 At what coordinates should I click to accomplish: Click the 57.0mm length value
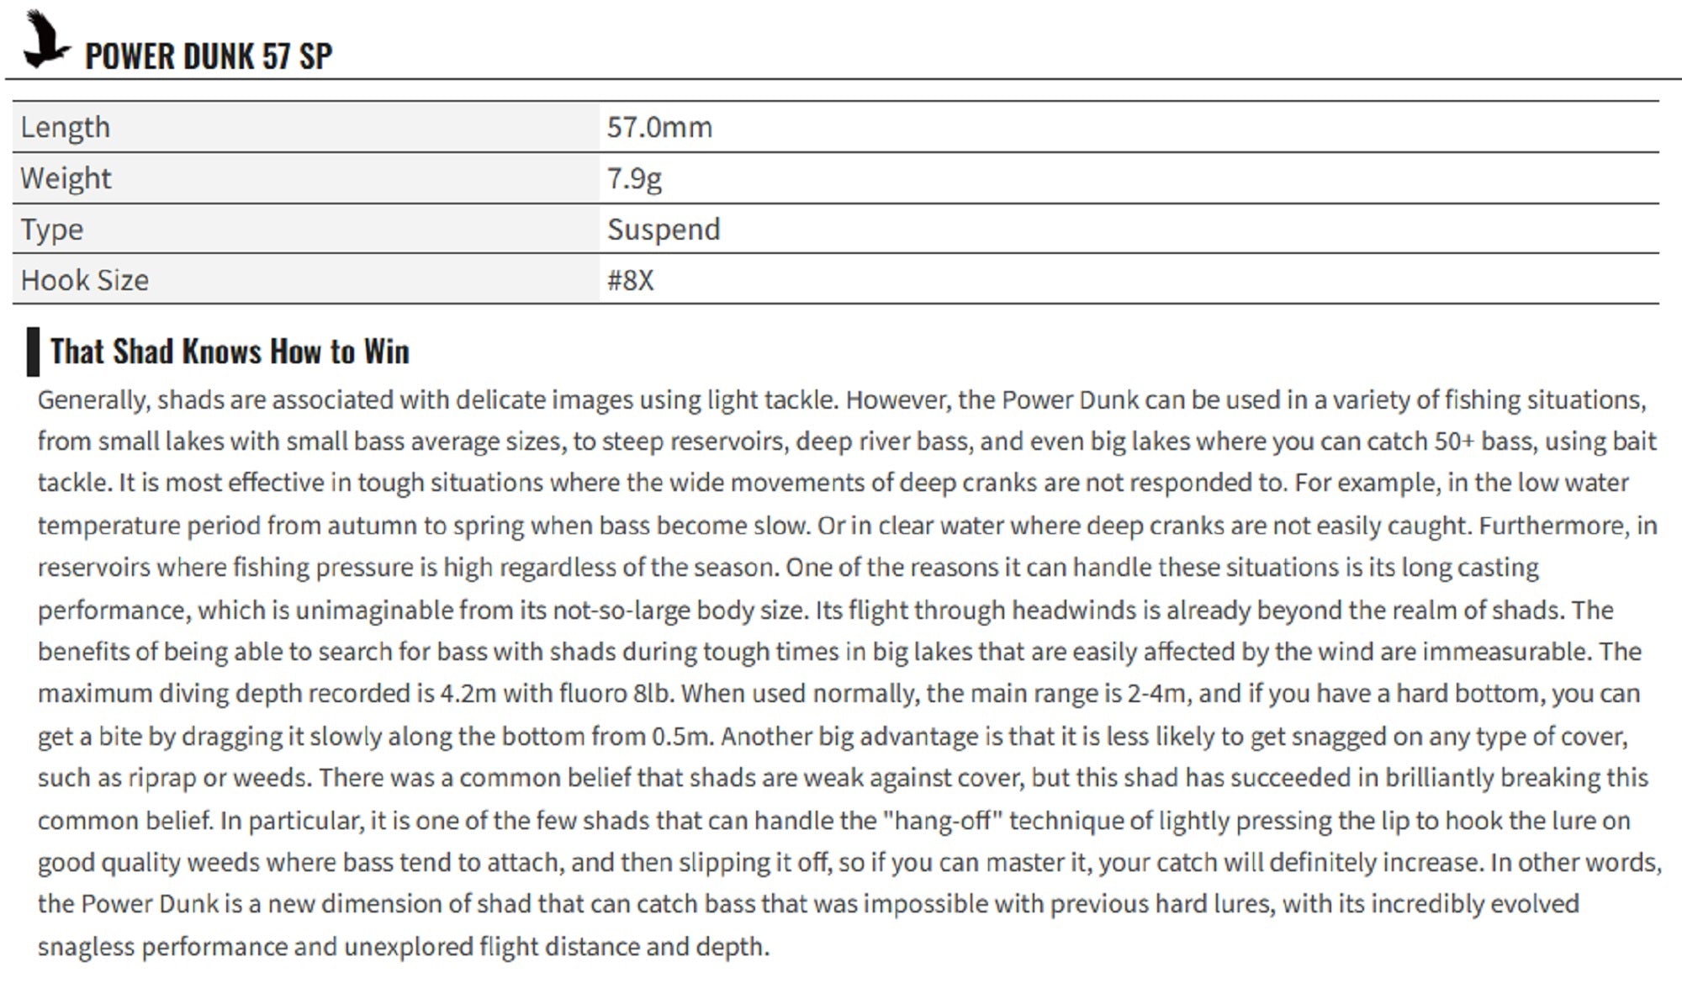click(659, 127)
